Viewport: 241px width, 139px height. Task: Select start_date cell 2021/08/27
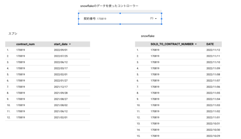[61, 99]
